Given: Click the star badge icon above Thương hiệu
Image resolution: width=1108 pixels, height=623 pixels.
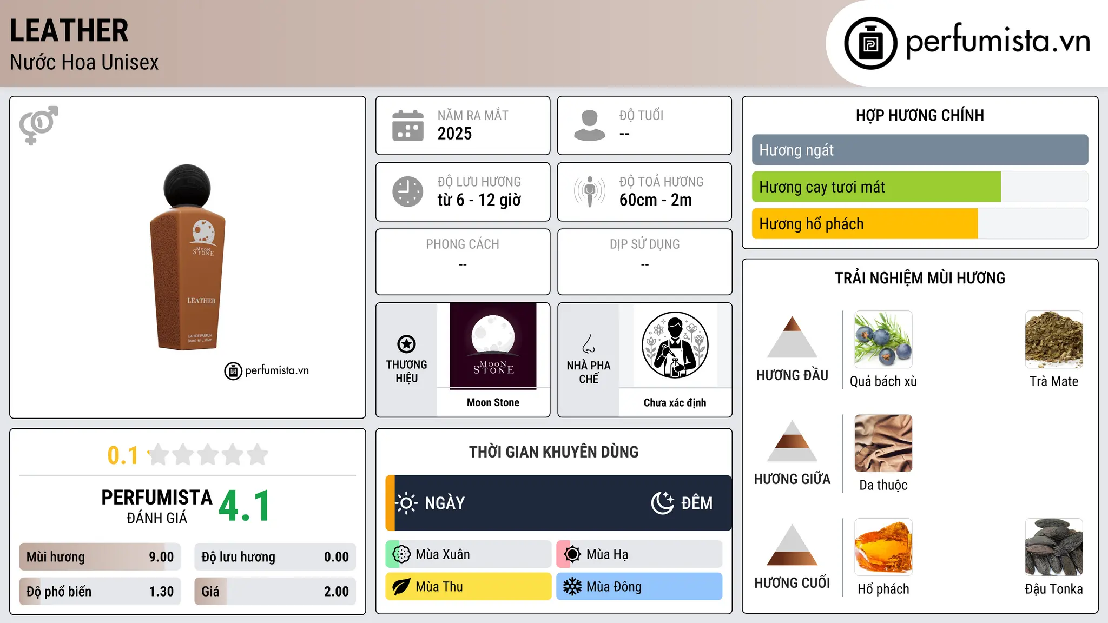Looking at the screenshot, I should point(406,344).
